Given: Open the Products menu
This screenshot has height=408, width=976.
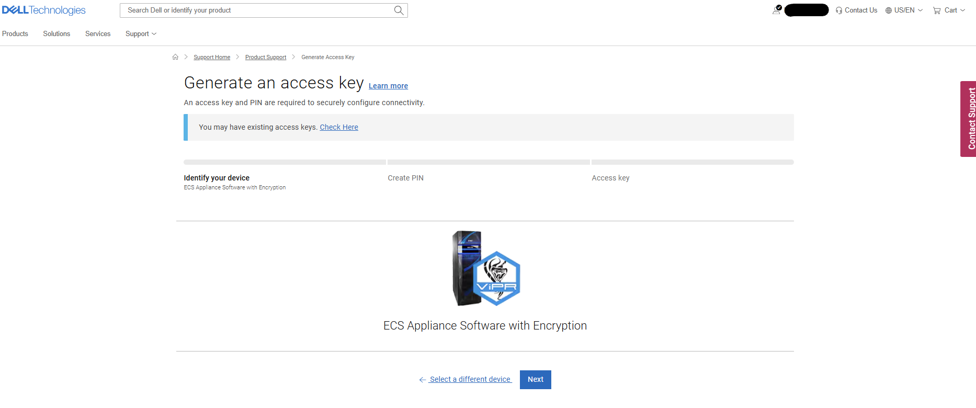Looking at the screenshot, I should click(x=15, y=34).
